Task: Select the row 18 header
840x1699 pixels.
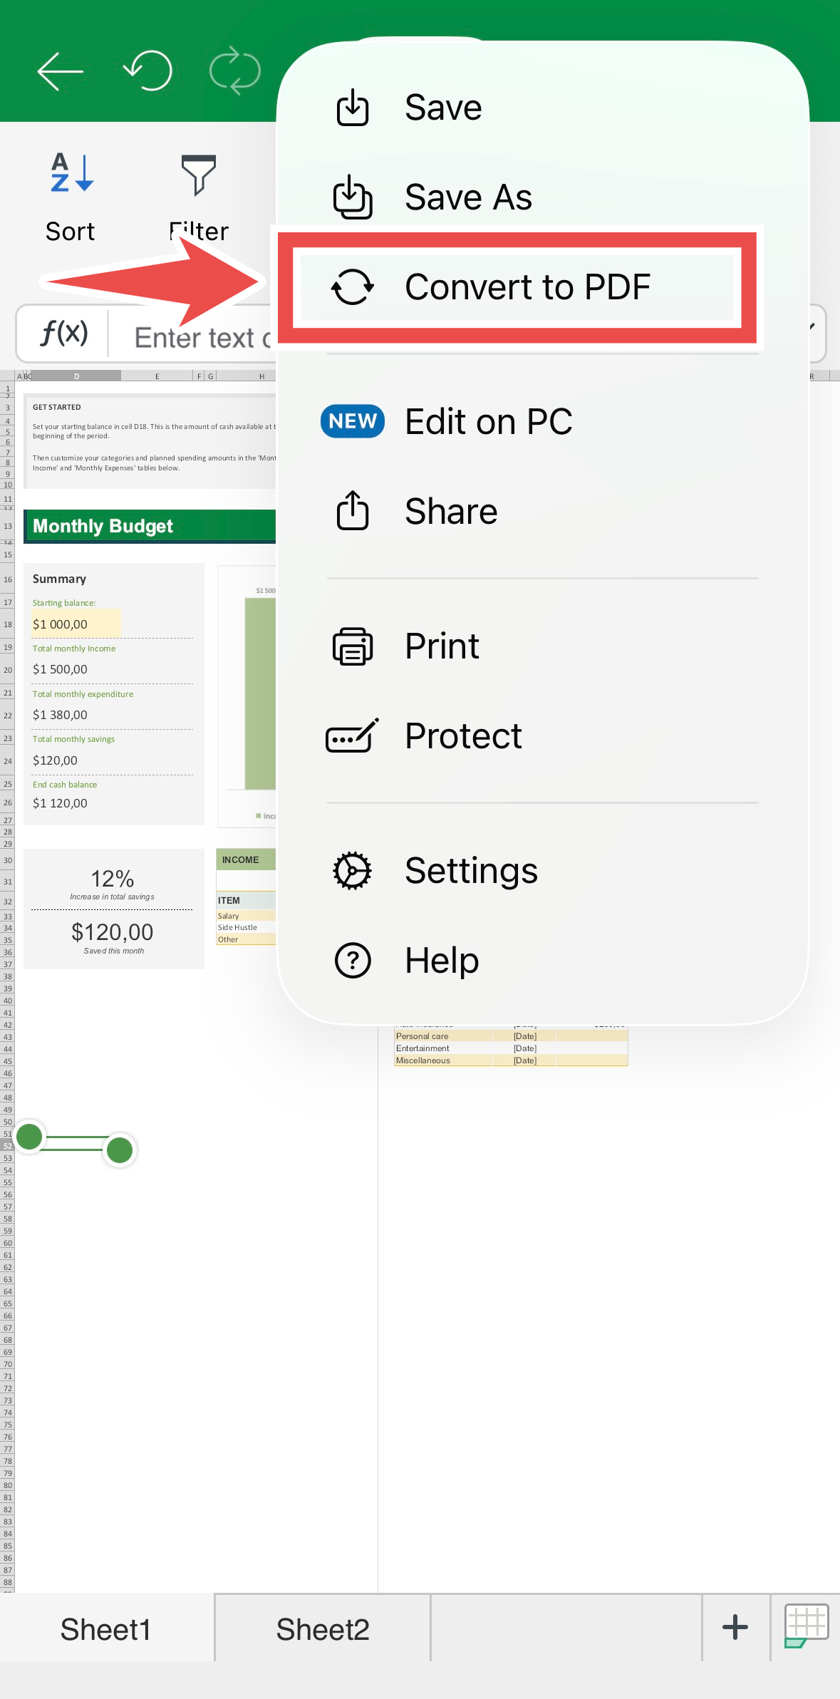Action: click(7, 624)
